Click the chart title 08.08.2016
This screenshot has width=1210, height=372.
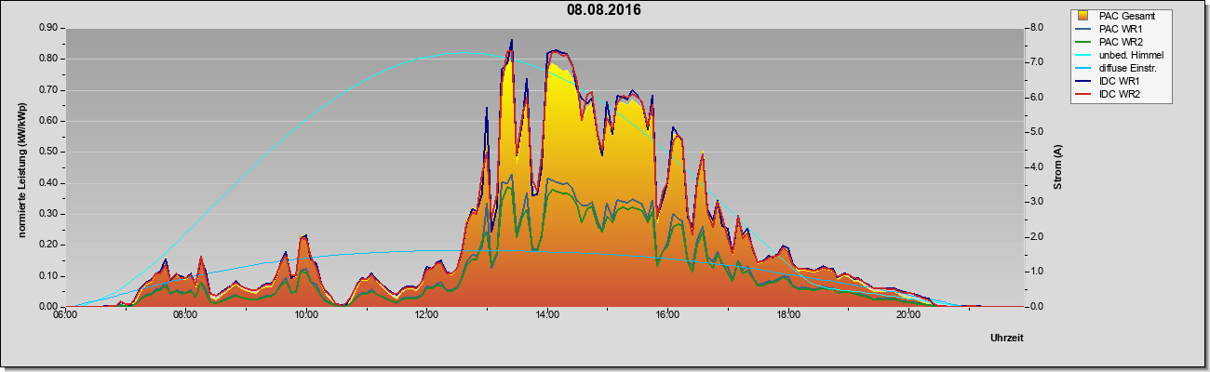(x=604, y=10)
